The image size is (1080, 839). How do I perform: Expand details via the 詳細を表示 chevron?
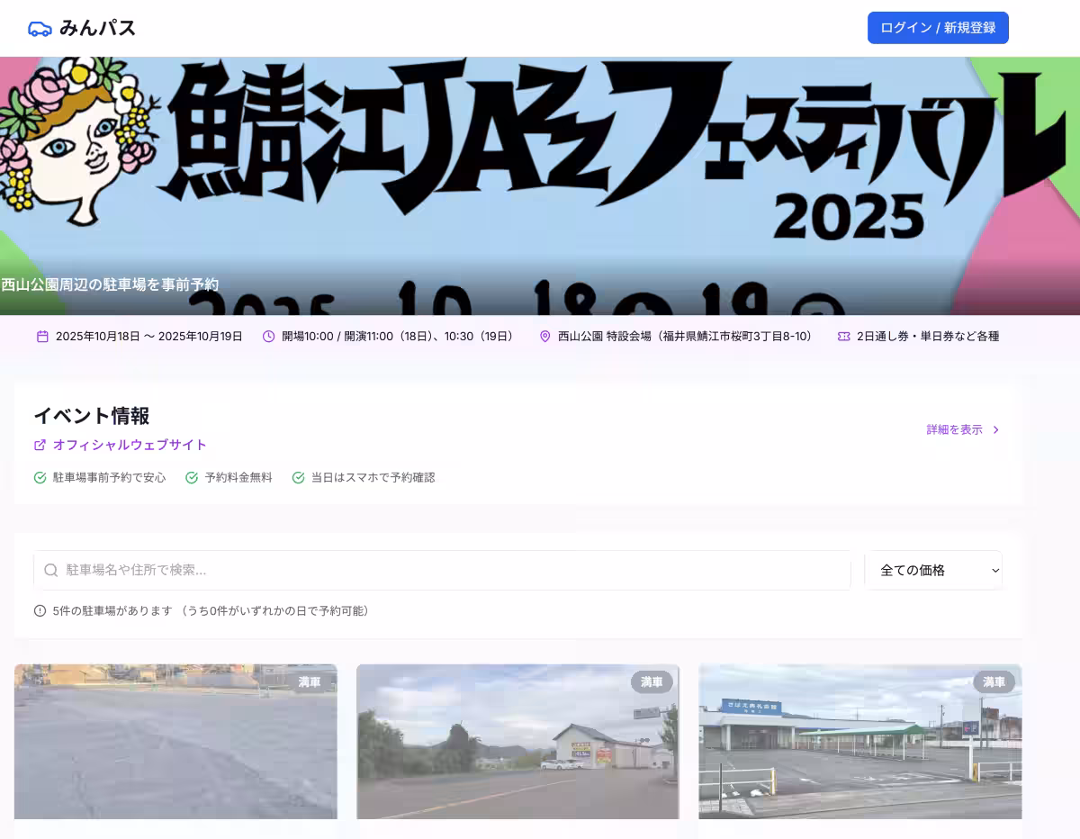tap(995, 430)
